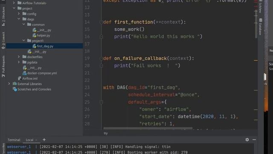Click the Scratches and Consoles icon
Viewport: 273px width, 154px height.
click(x=15, y=89)
